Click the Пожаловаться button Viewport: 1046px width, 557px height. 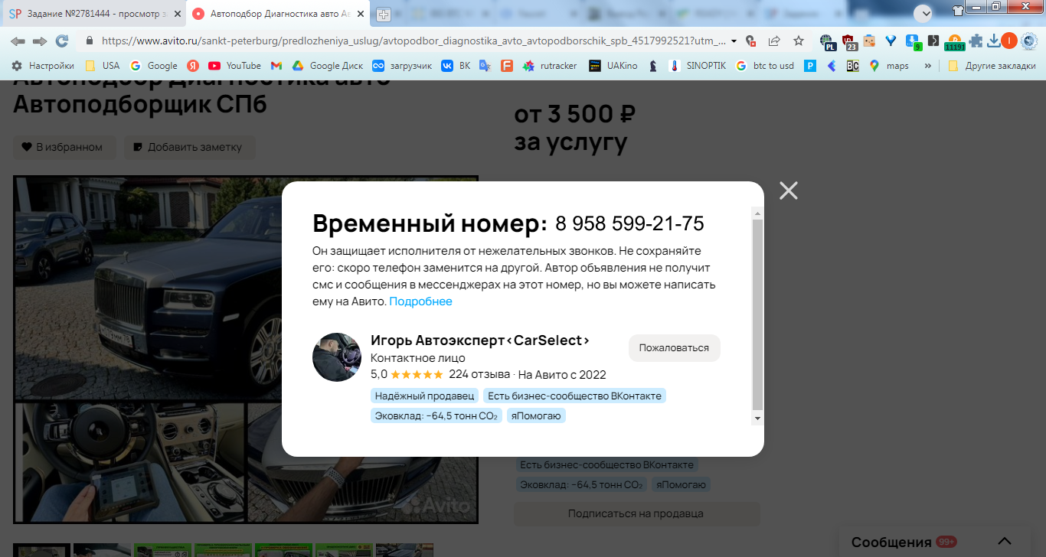tap(674, 347)
